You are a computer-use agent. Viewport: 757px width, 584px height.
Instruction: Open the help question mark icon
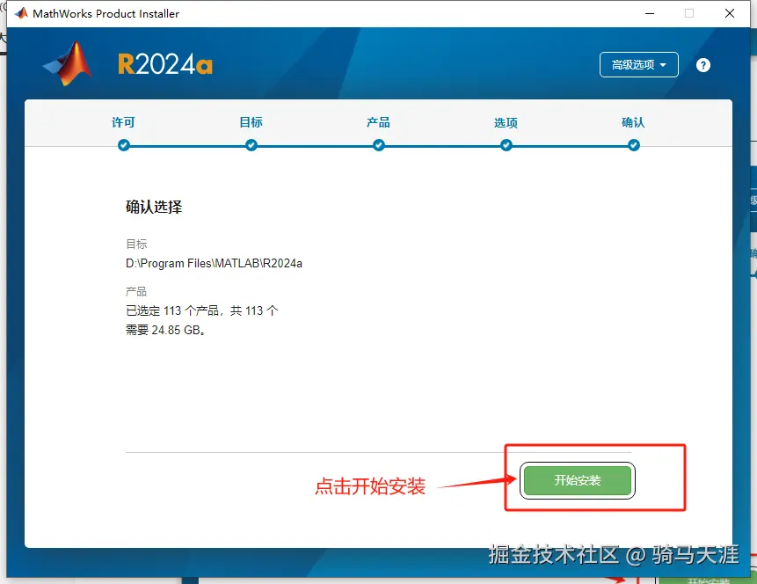click(703, 65)
